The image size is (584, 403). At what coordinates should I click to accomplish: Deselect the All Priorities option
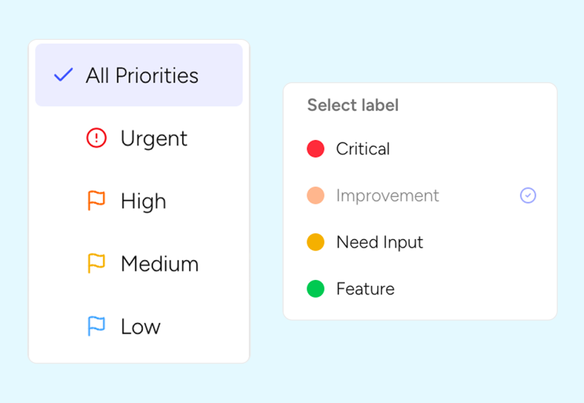point(139,75)
